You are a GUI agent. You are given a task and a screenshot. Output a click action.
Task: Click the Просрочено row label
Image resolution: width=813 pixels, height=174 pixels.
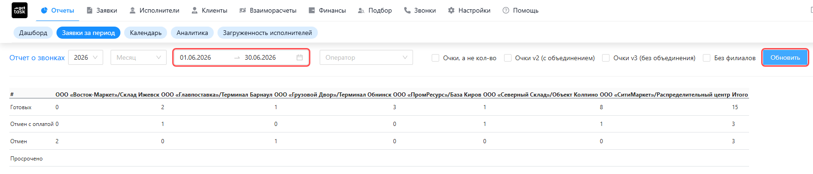click(x=27, y=159)
